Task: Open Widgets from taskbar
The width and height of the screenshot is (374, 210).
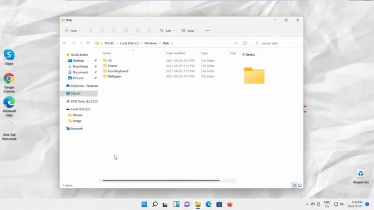Action: [x=176, y=204]
